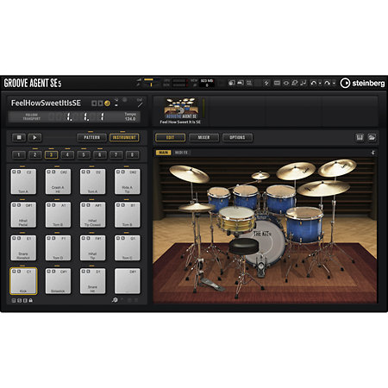Trigger the G#1 Hihat Pedal pad
This screenshot has width=388, height=388.
[x=23, y=215]
